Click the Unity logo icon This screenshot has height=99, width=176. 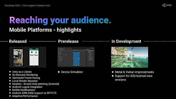[164, 5]
